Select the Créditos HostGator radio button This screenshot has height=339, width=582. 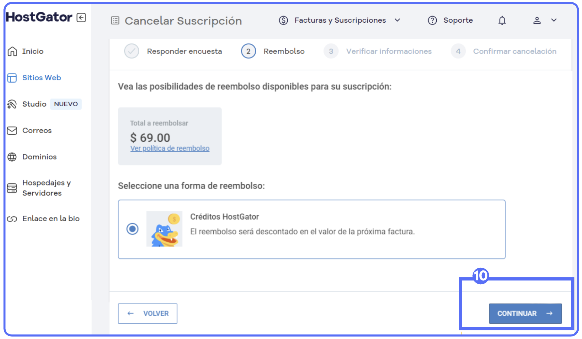(x=132, y=229)
